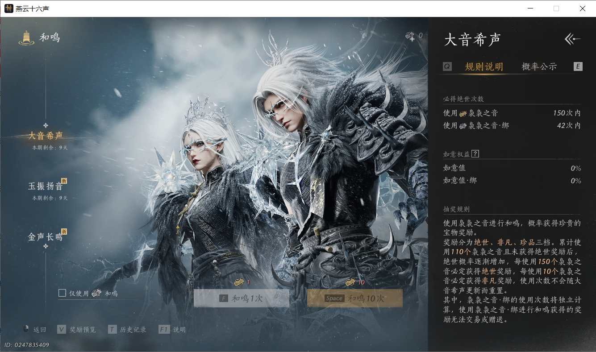Click 本期剩余：9天 under 玉振扬音
This screenshot has width=596, height=352.
(x=50, y=198)
